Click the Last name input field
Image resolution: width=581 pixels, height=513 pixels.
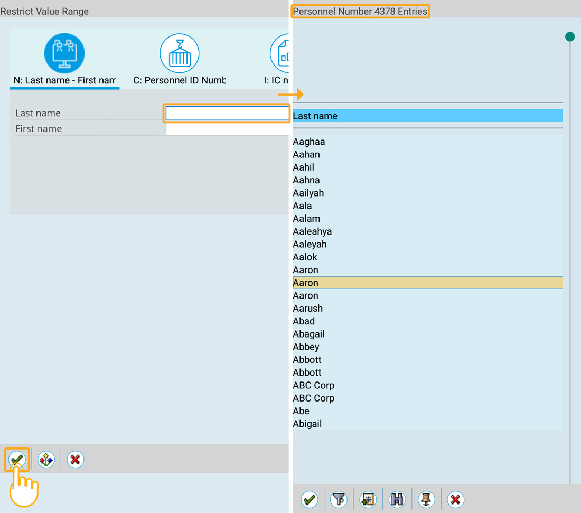click(x=227, y=114)
